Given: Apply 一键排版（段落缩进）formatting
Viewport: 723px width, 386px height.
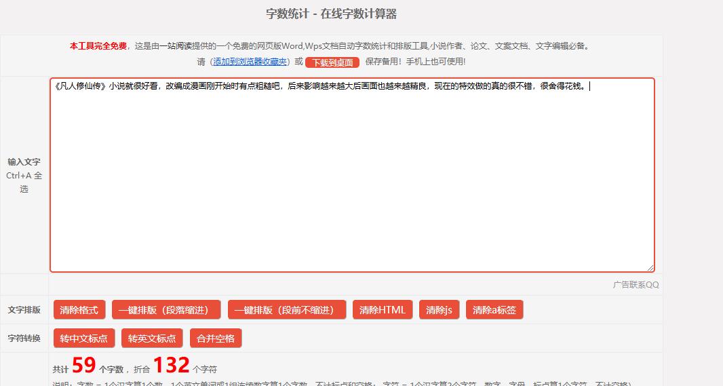Looking at the screenshot, I should point(166,309).
